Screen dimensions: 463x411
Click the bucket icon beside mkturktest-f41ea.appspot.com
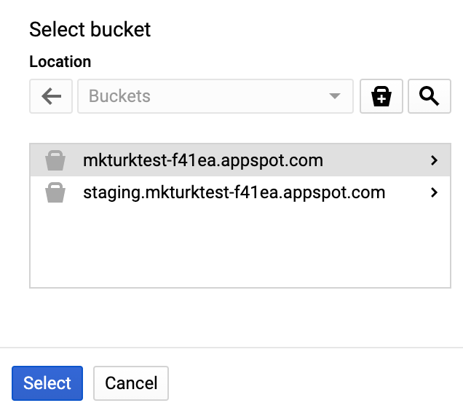[x=55, y=160]
